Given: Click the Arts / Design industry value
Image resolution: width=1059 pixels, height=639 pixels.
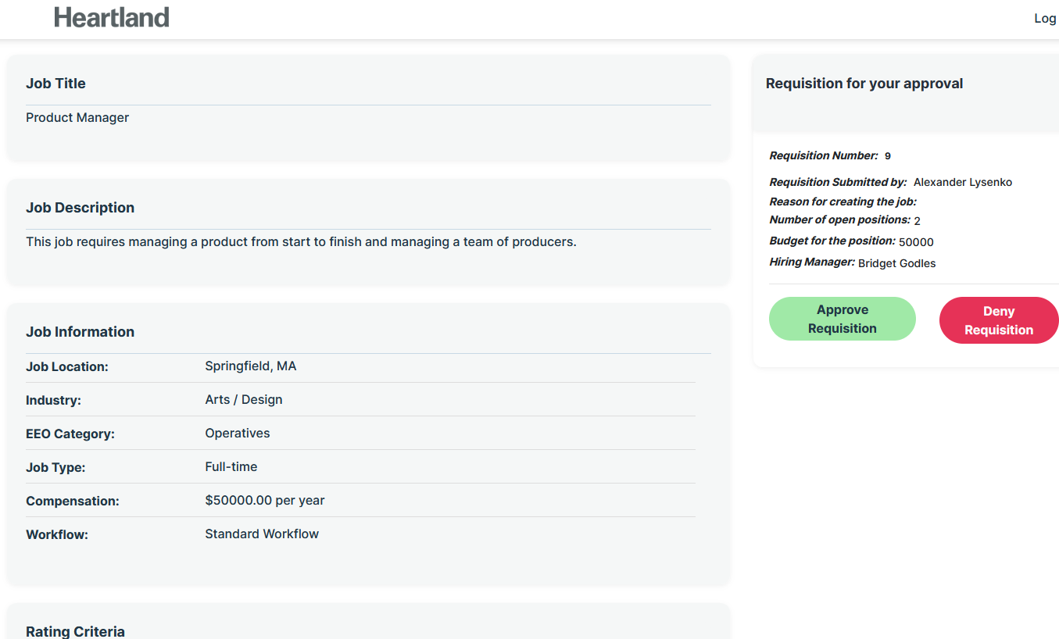Looking at the screenshot, I should pyautogui.click(x=244, y=400).
